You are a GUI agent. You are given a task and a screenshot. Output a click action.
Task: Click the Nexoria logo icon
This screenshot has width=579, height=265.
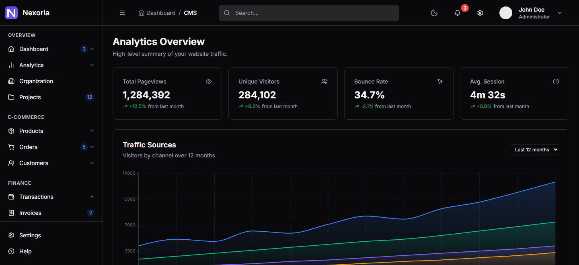pyautogui.click(x=11, y=13)
